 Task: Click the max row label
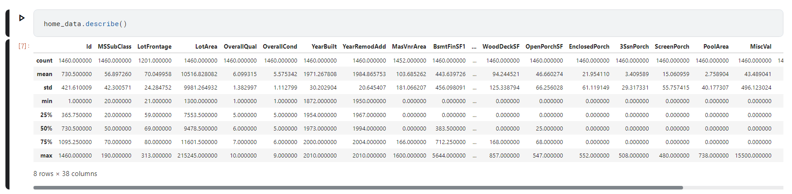point(46,155)
